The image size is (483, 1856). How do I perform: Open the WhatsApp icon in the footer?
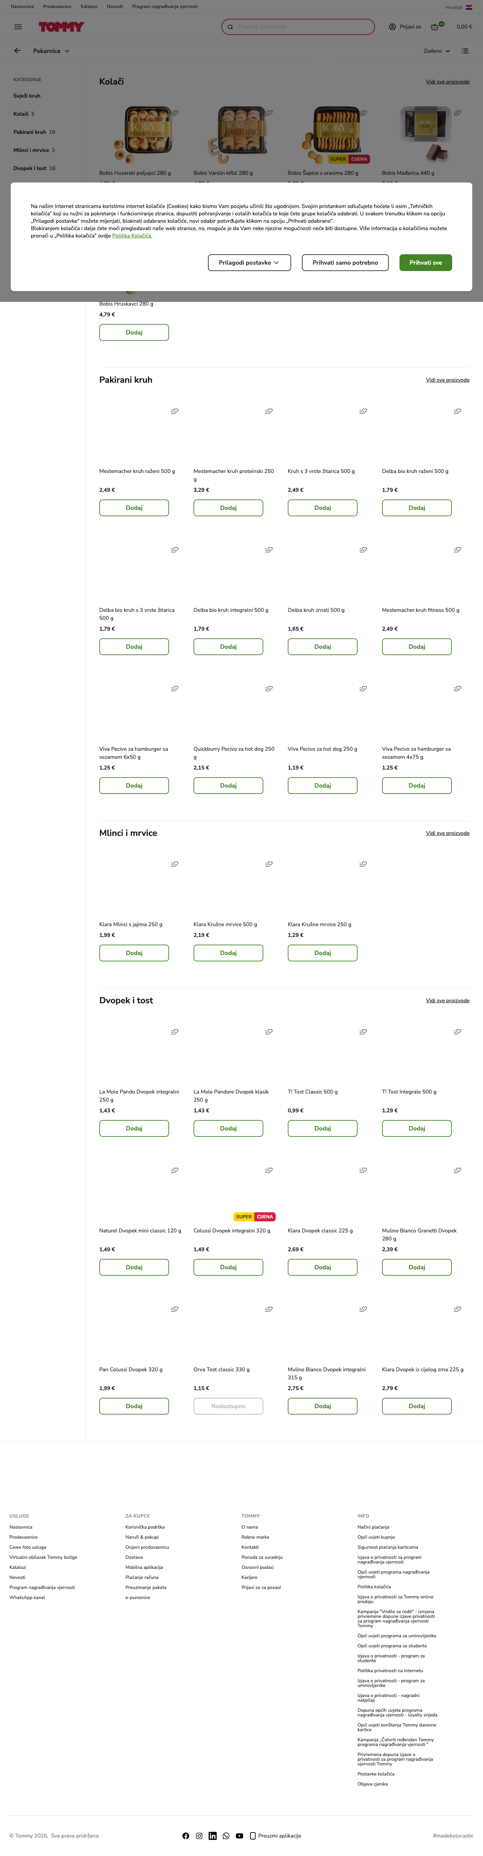[226, 1835]
